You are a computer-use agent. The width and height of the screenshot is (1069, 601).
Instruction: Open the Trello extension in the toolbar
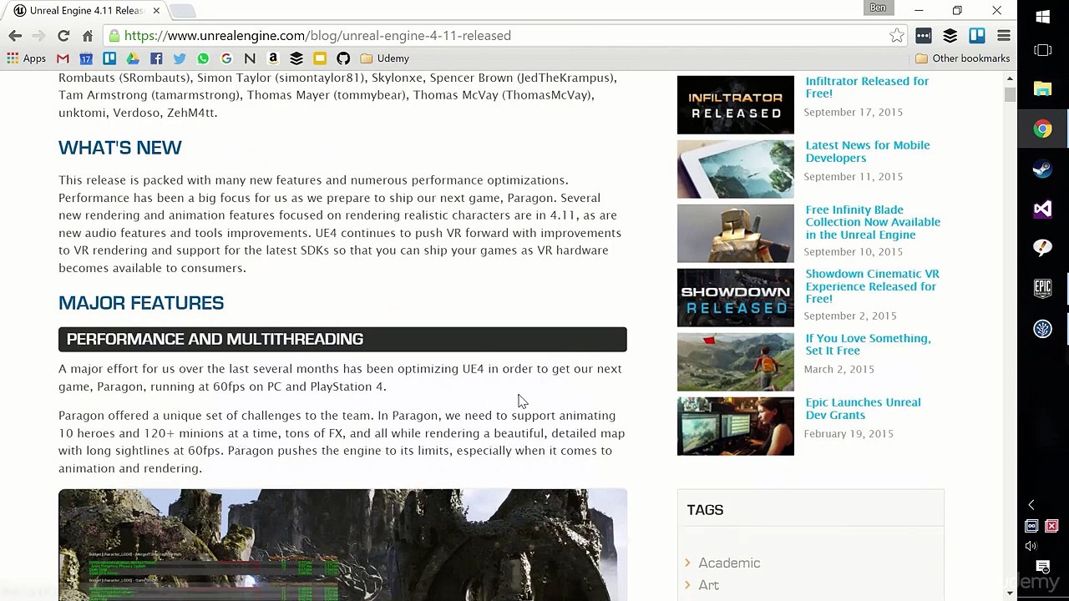click(977, 36)
